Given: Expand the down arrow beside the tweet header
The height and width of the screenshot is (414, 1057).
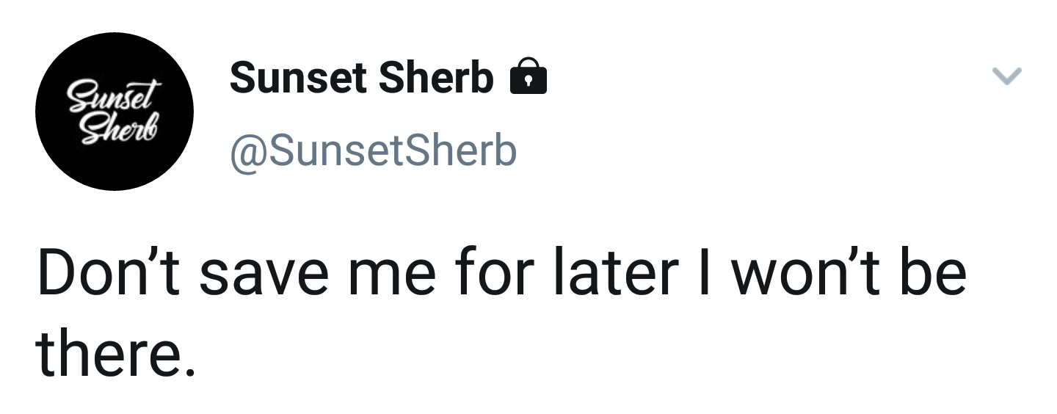Looking at the screenshot, I should 1006,76.
